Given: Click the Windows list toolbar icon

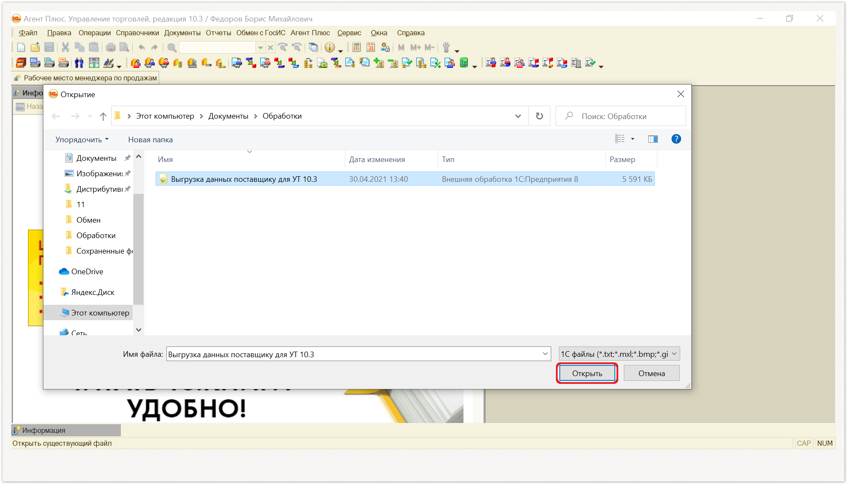Looking at the screenshot, I should tap(313, 47).
